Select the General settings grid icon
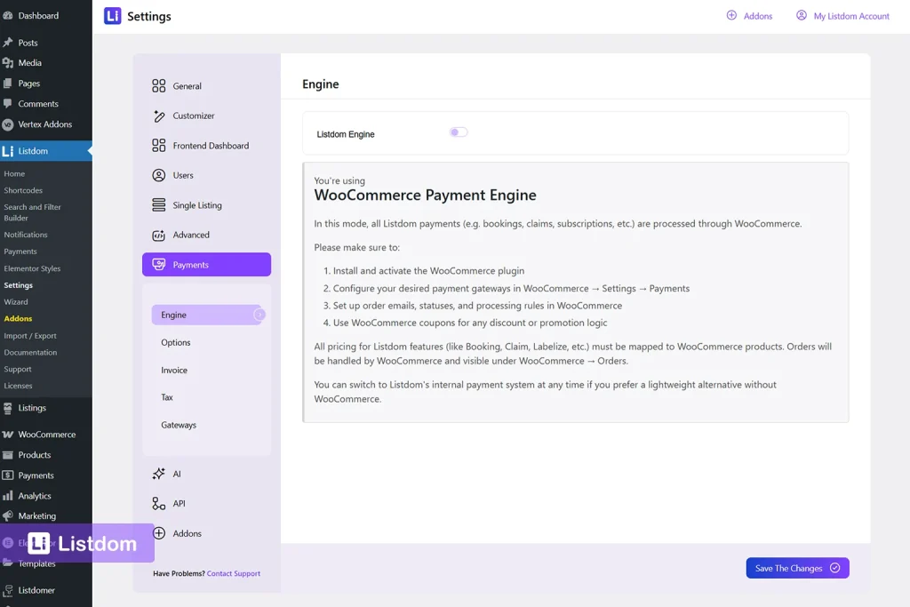Image resolution: width=910 pixels, height=607 pixels. point(158,86)
